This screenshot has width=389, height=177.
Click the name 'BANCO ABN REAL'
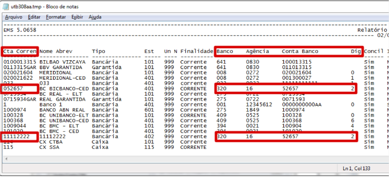62,110
